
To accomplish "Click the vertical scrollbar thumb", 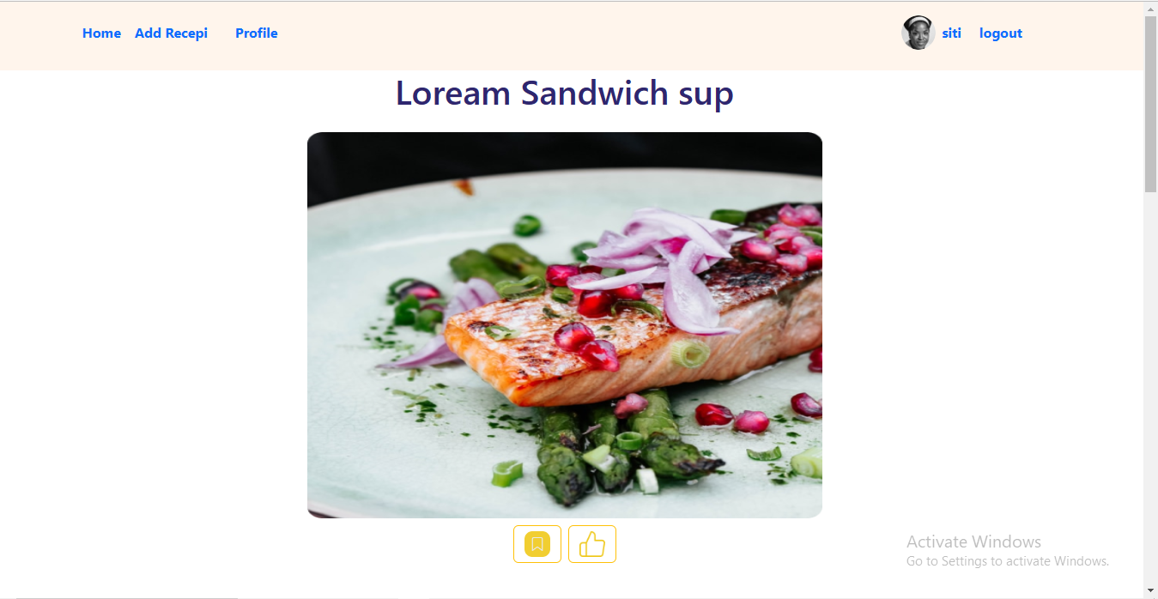I will tap(1150, 104).
